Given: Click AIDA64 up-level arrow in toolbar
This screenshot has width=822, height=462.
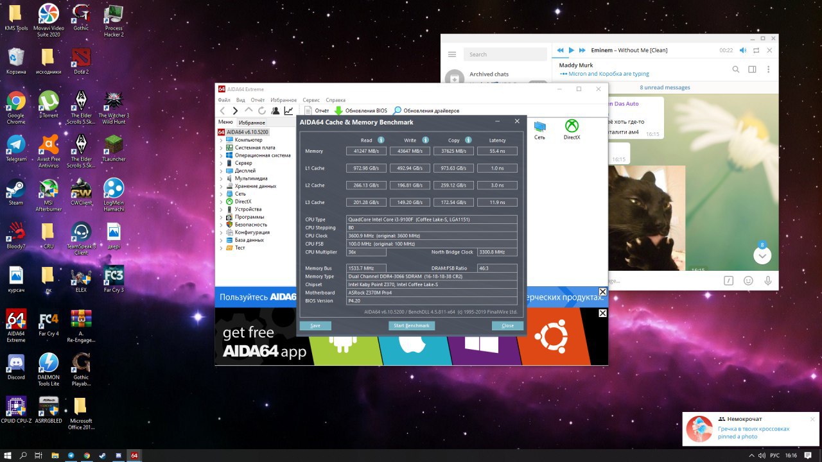Looking at the screenshot, I should [249, 110].
